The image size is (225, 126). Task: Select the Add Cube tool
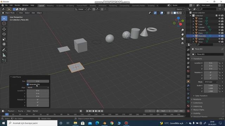4,61
